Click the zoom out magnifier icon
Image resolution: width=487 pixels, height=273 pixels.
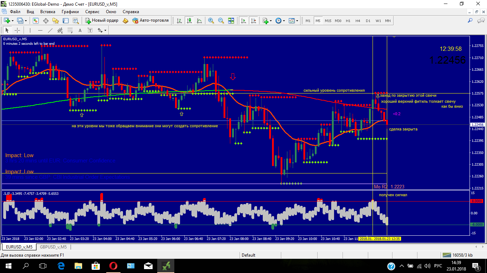[x=221, y=21]
